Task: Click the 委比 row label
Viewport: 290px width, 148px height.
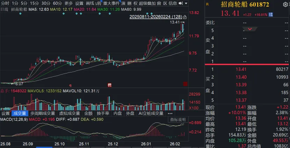Action: [210, 23]
